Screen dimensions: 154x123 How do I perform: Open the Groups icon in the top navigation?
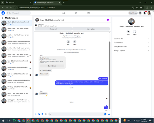(x=88, y=13)
